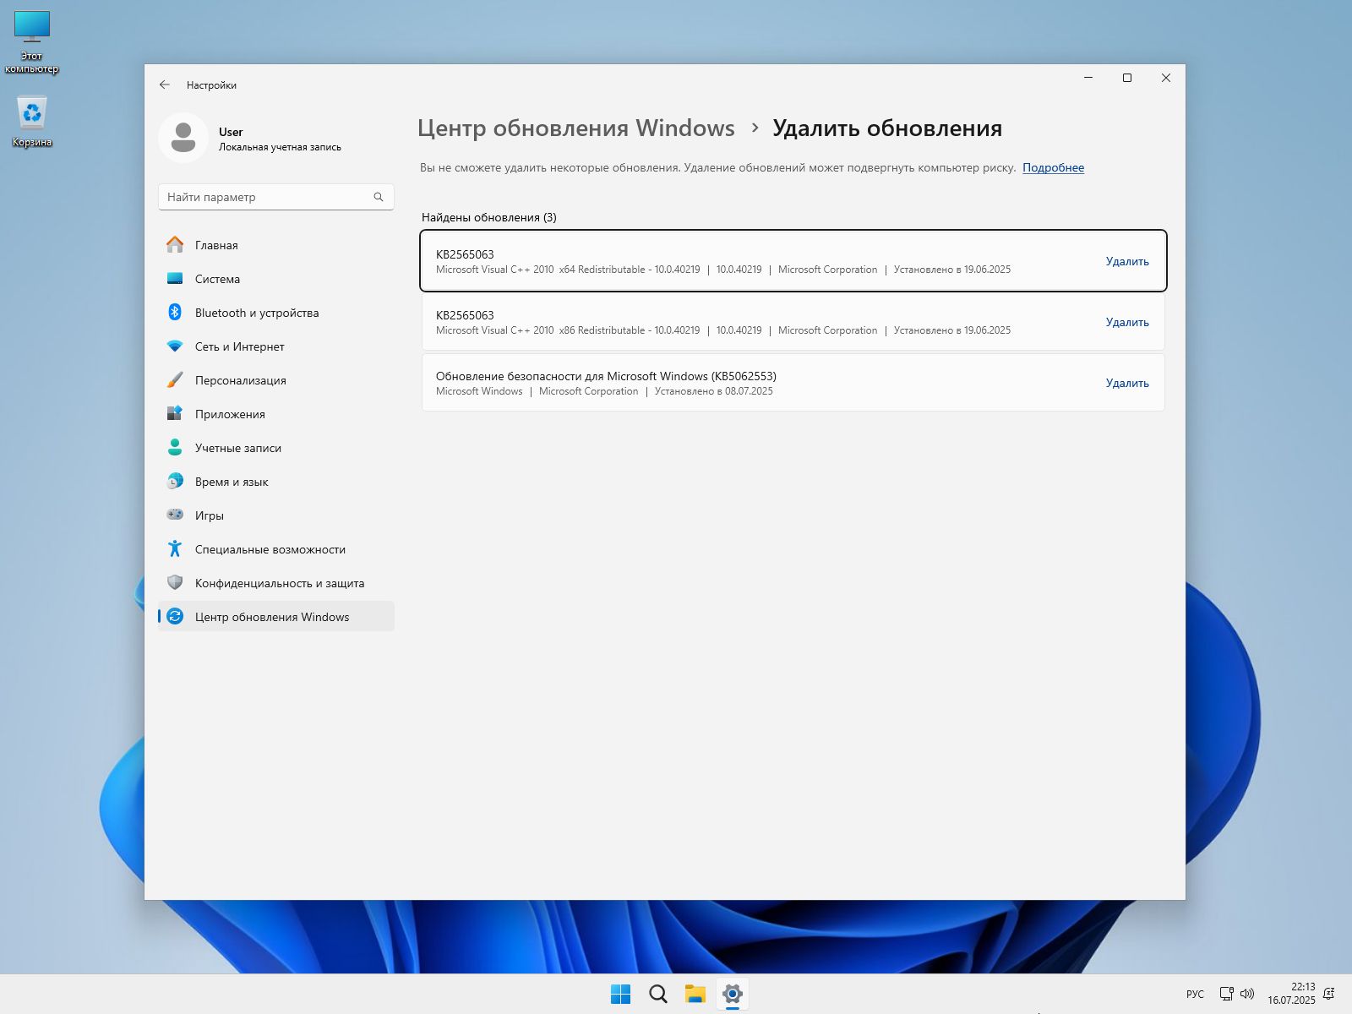Open the Главная settings page
The width and height of the screenshot is (1352, 1014).
pyautogui.click(x=276, y=245)
